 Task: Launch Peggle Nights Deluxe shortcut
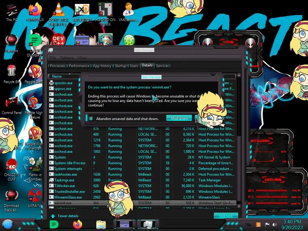pos(35,108)
